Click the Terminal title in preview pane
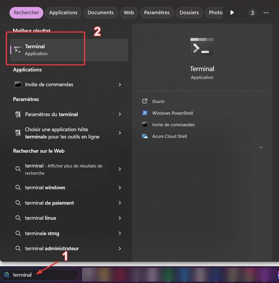279x283 pixels. [202, 69]
